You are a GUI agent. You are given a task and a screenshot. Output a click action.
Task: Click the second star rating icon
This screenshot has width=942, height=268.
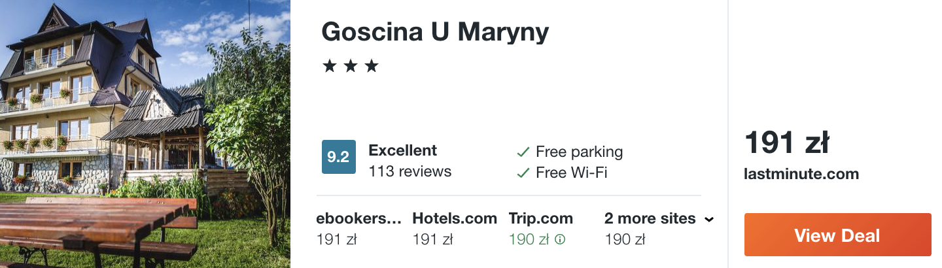pos(351,66)
